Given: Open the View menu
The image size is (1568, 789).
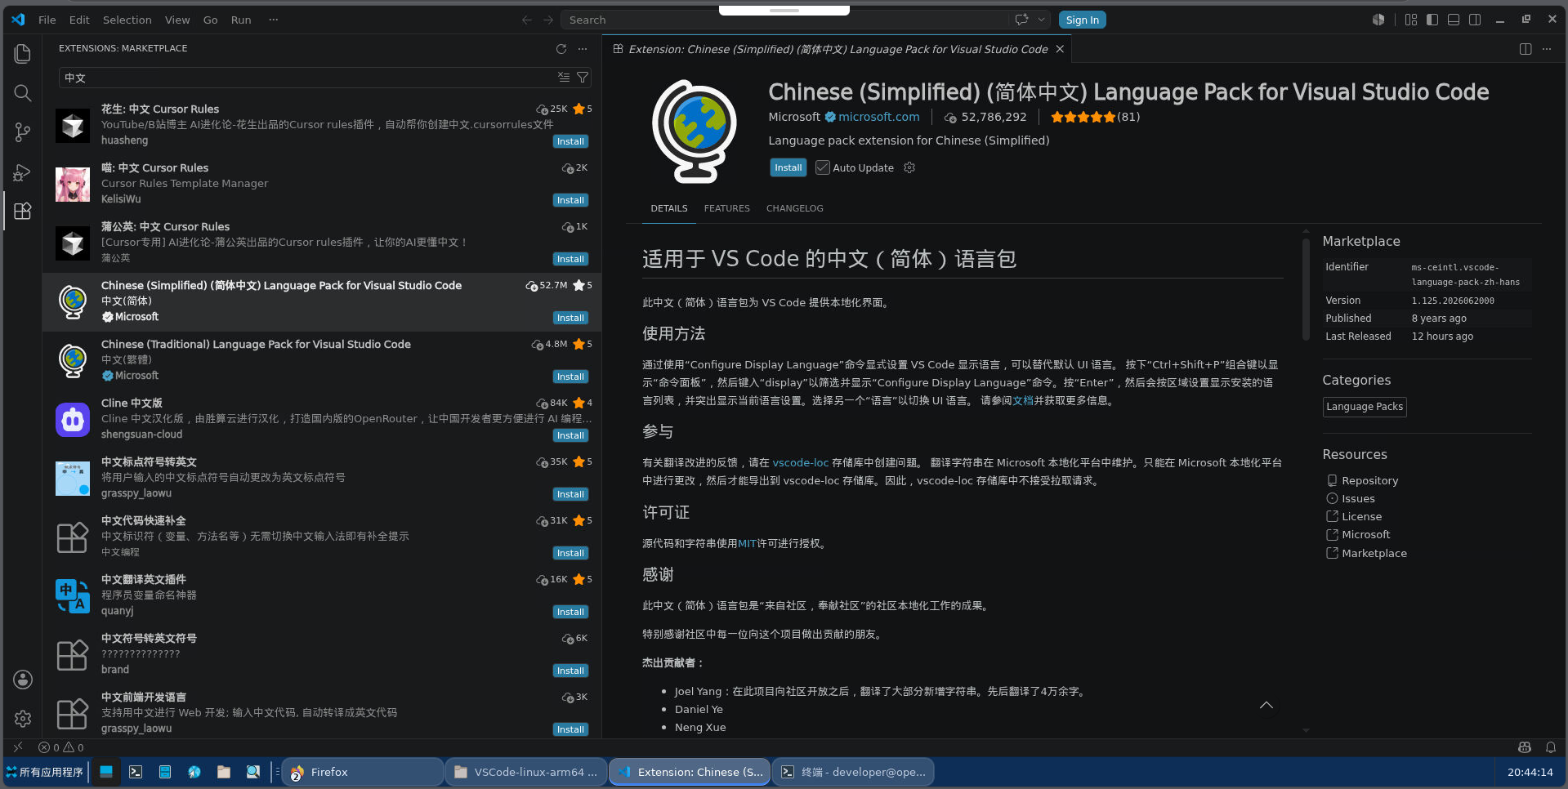Looking at the screenshot, I should 177,20.
